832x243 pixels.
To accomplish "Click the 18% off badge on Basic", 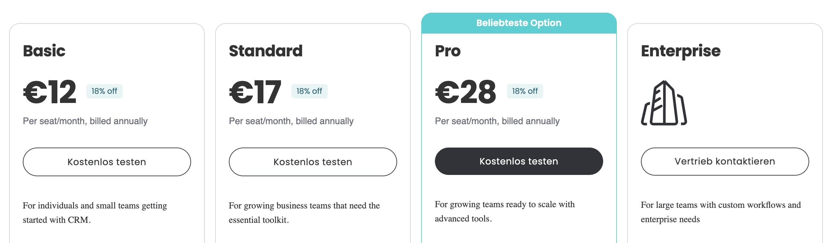I will 104,91.
